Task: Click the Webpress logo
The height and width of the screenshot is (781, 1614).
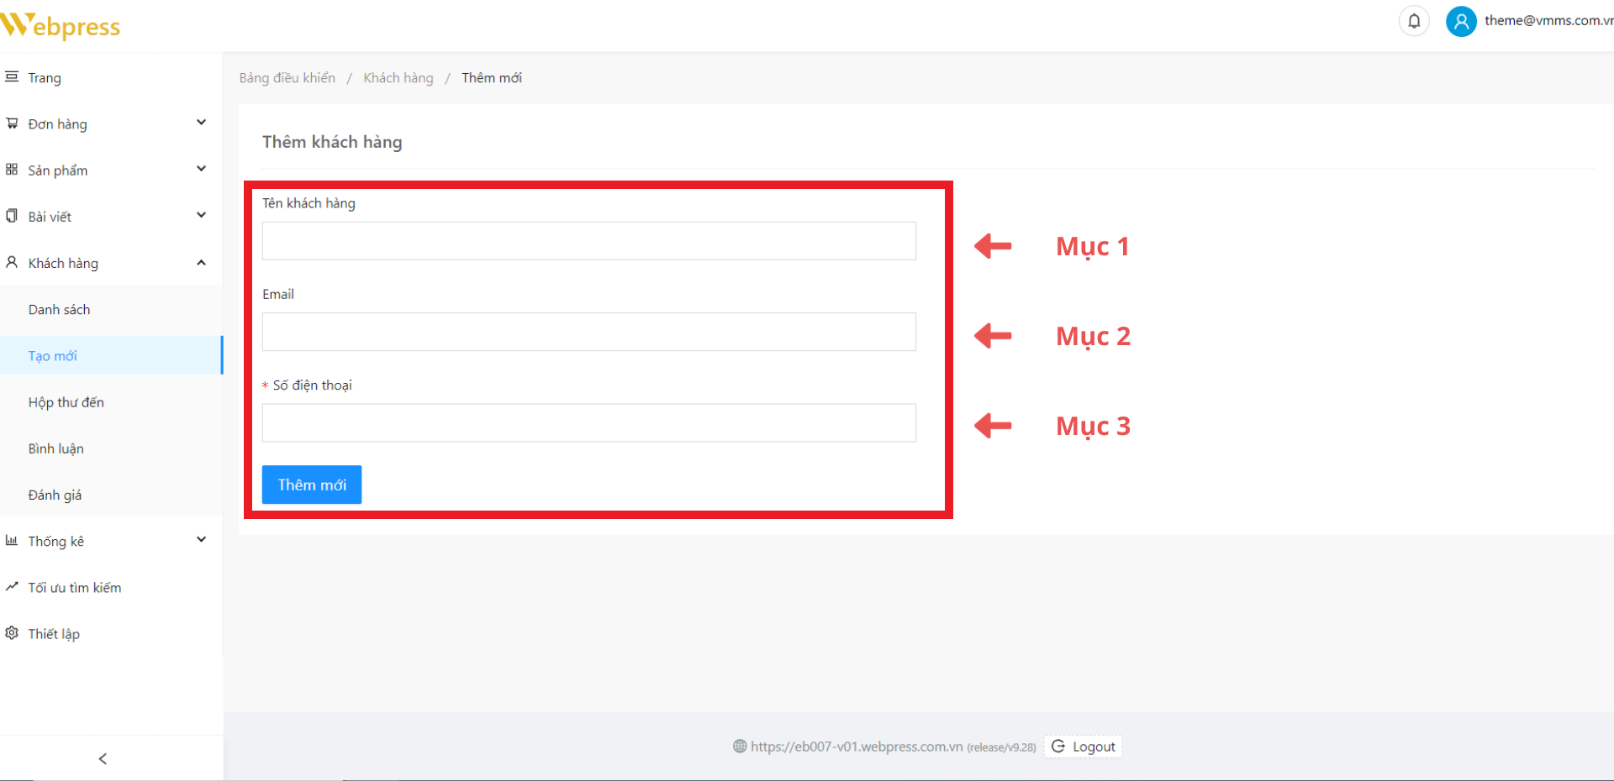Action: [x=61, y=26]
